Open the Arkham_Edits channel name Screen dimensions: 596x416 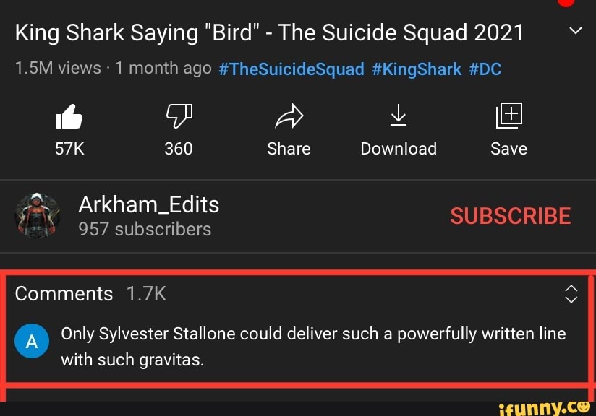pyautogui.click(x=148, y=205)
